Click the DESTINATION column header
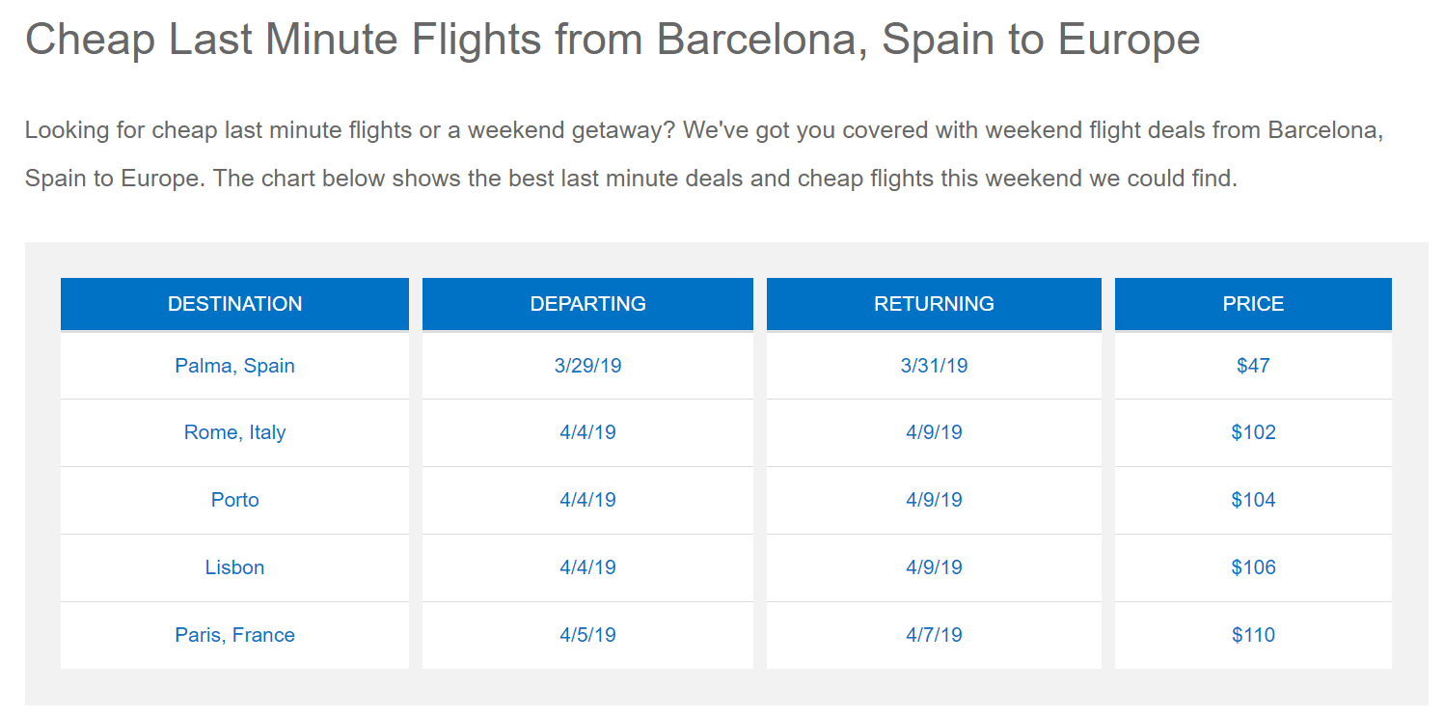1444x718 pixels. tap(234, 304)
